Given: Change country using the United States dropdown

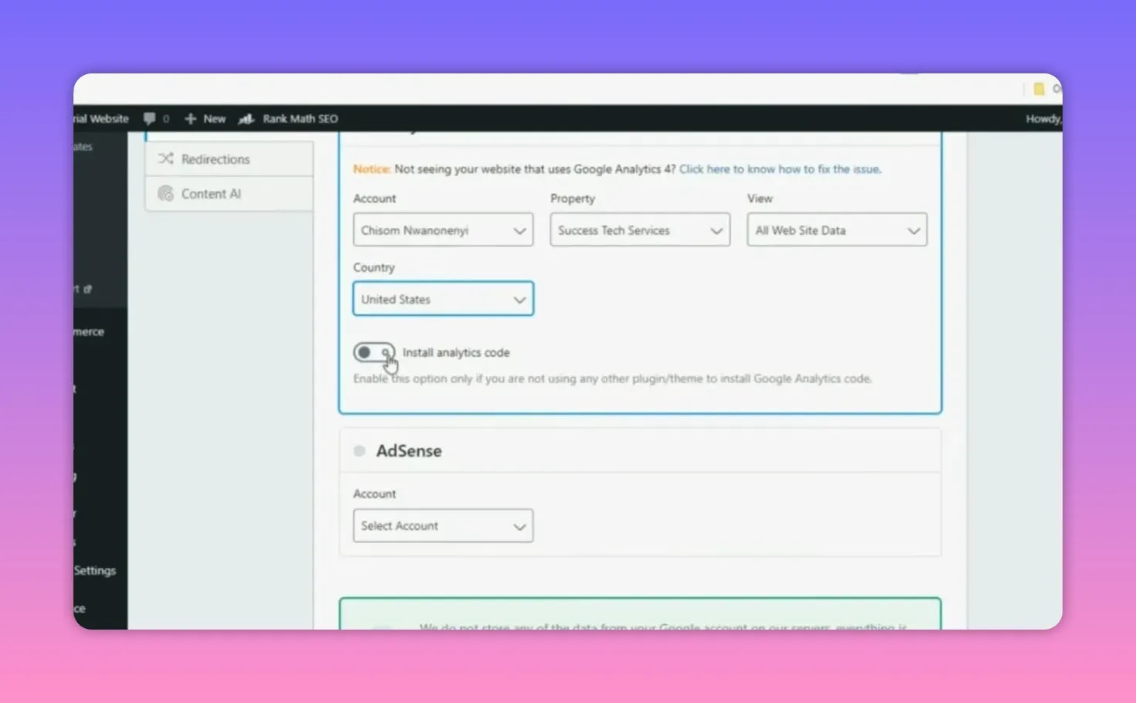Looking at the screenshot, I should pos(442,299).
